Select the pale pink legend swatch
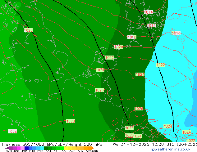This screenshot has height=152, width=197. point(22,148)
